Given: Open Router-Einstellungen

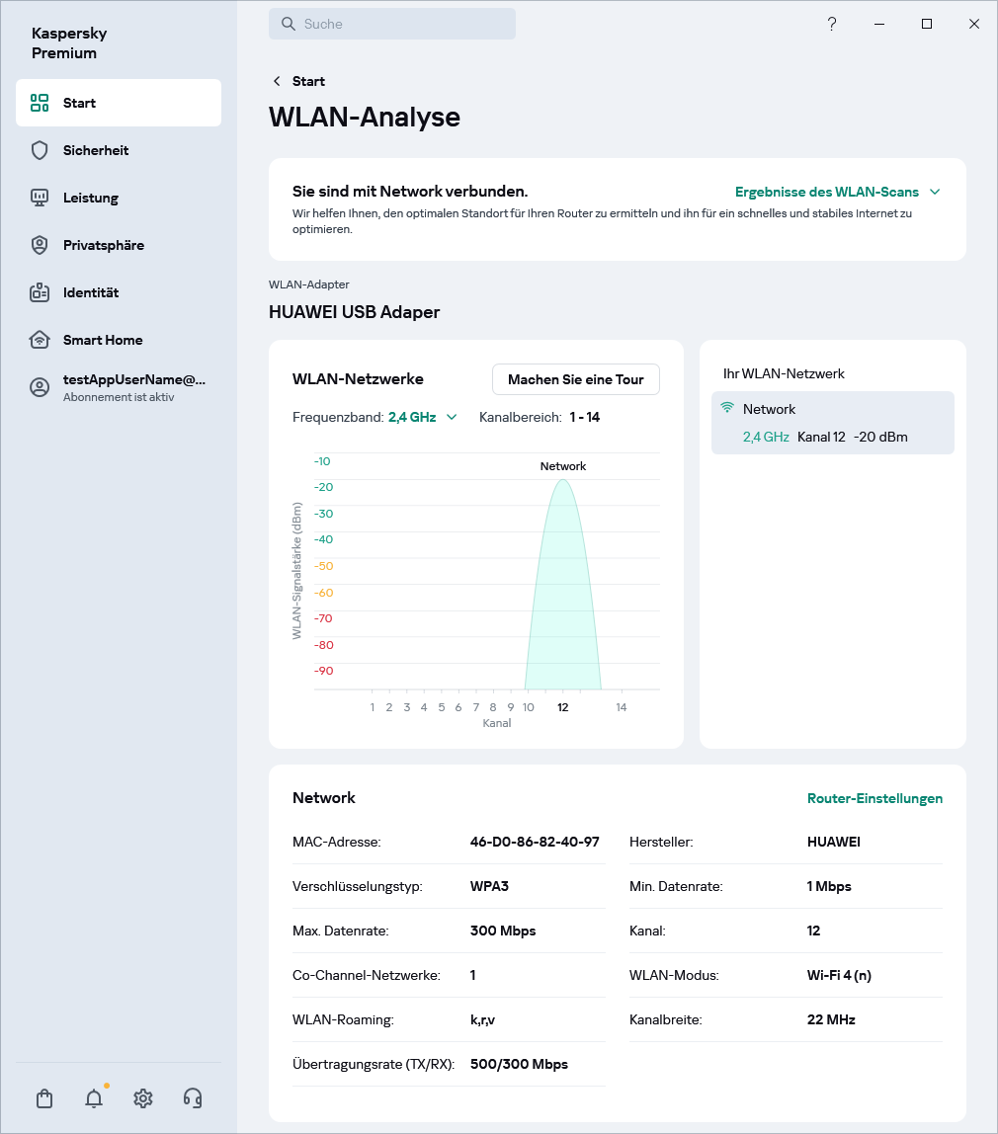Looking at the screenshot, I should 874,798.
